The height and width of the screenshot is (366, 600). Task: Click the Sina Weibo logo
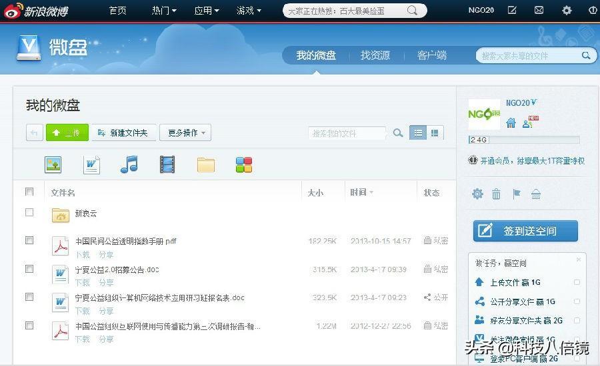click(x=36, y=11)
